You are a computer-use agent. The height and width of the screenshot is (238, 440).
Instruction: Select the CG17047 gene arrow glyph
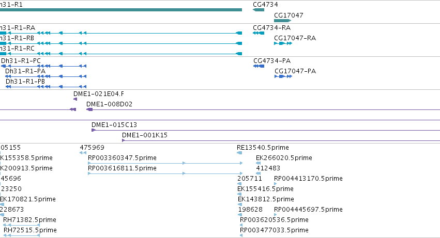coord(283,21)
